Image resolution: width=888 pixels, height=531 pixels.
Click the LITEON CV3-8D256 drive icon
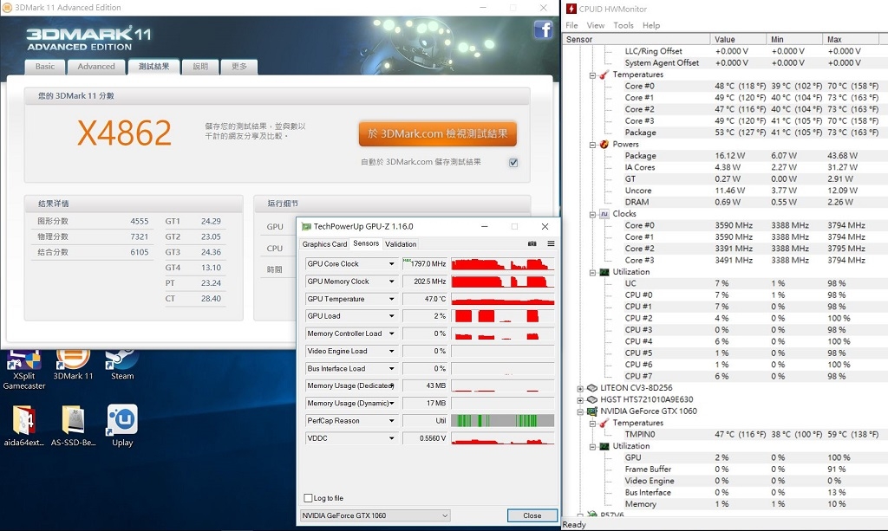pos(591,388)
